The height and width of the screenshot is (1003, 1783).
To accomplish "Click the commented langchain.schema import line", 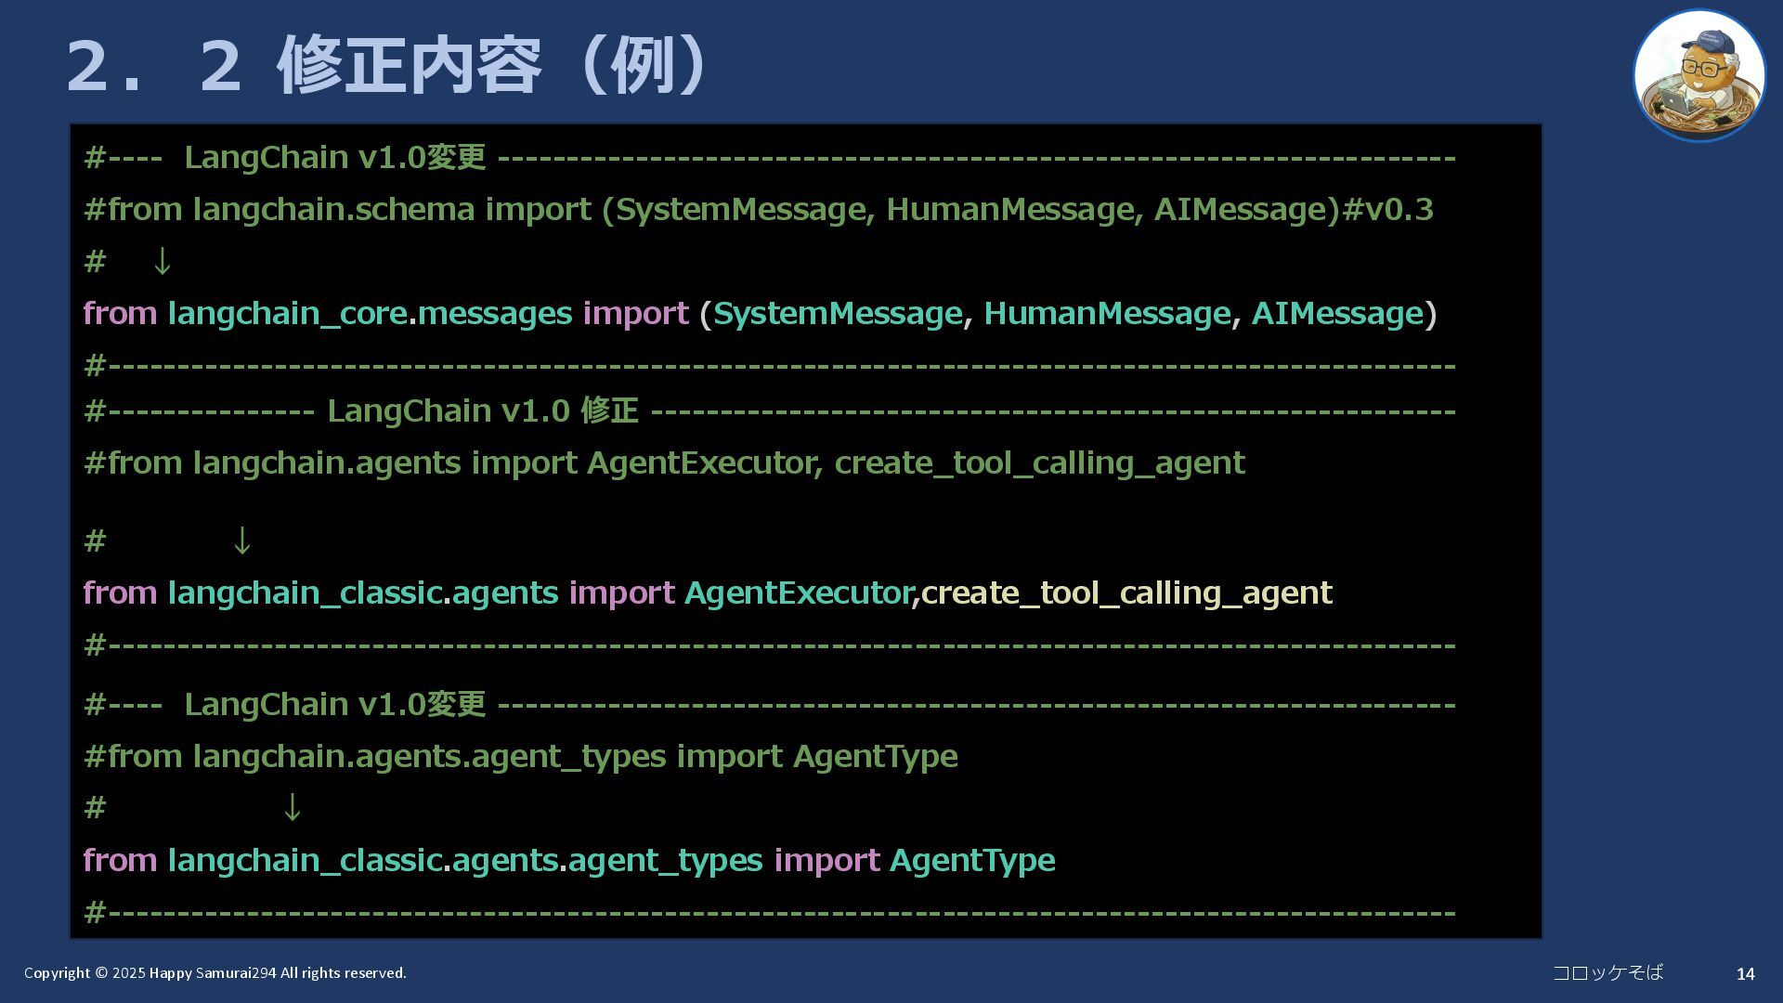I will click(x=758, y=210).
